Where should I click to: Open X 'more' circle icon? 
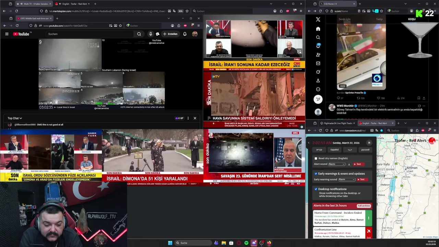[x=318, y=89]
